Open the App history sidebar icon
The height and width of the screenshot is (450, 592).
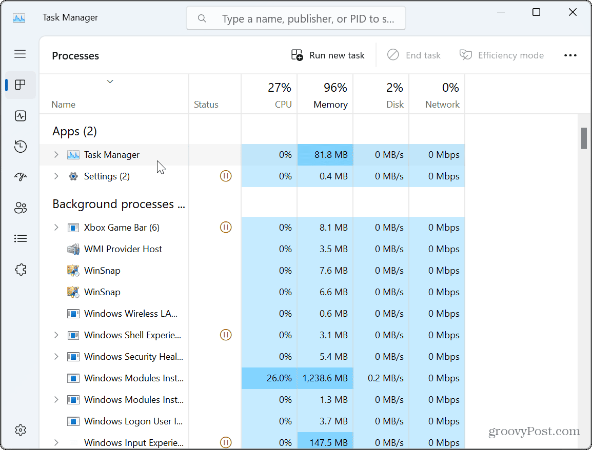pos(21,147)
